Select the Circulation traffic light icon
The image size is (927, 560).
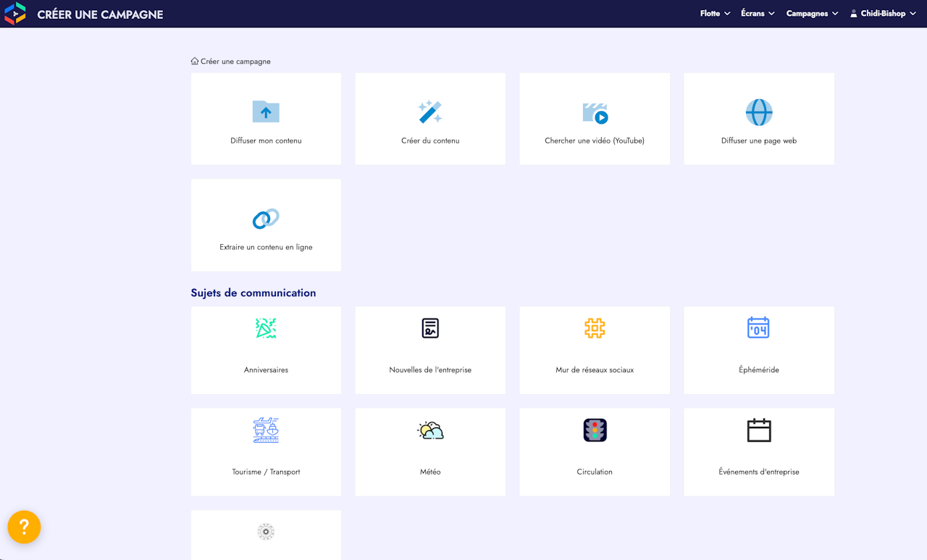(595, 430)
